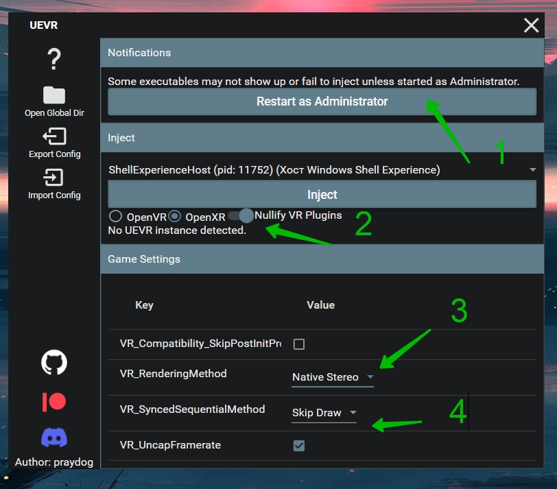Image resolution: width=557 pixels, height=489 pixels.
Task: Click the VR_RenderingMethod key label
Action: pos(173,374)
